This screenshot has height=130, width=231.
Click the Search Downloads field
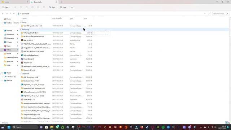click(x=221, y=14)
